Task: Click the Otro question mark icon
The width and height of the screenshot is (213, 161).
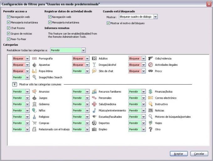Action: tap(151, 129)
